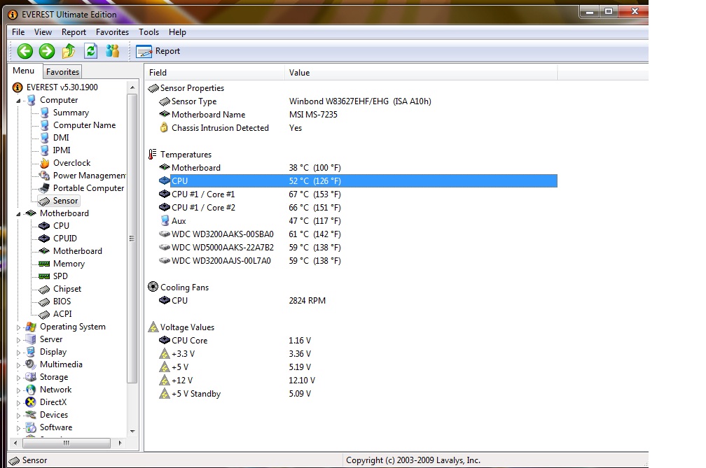Click the green Forward arrow toolbar icon
The width and height of the screenshot is (706, 468).
47,51
